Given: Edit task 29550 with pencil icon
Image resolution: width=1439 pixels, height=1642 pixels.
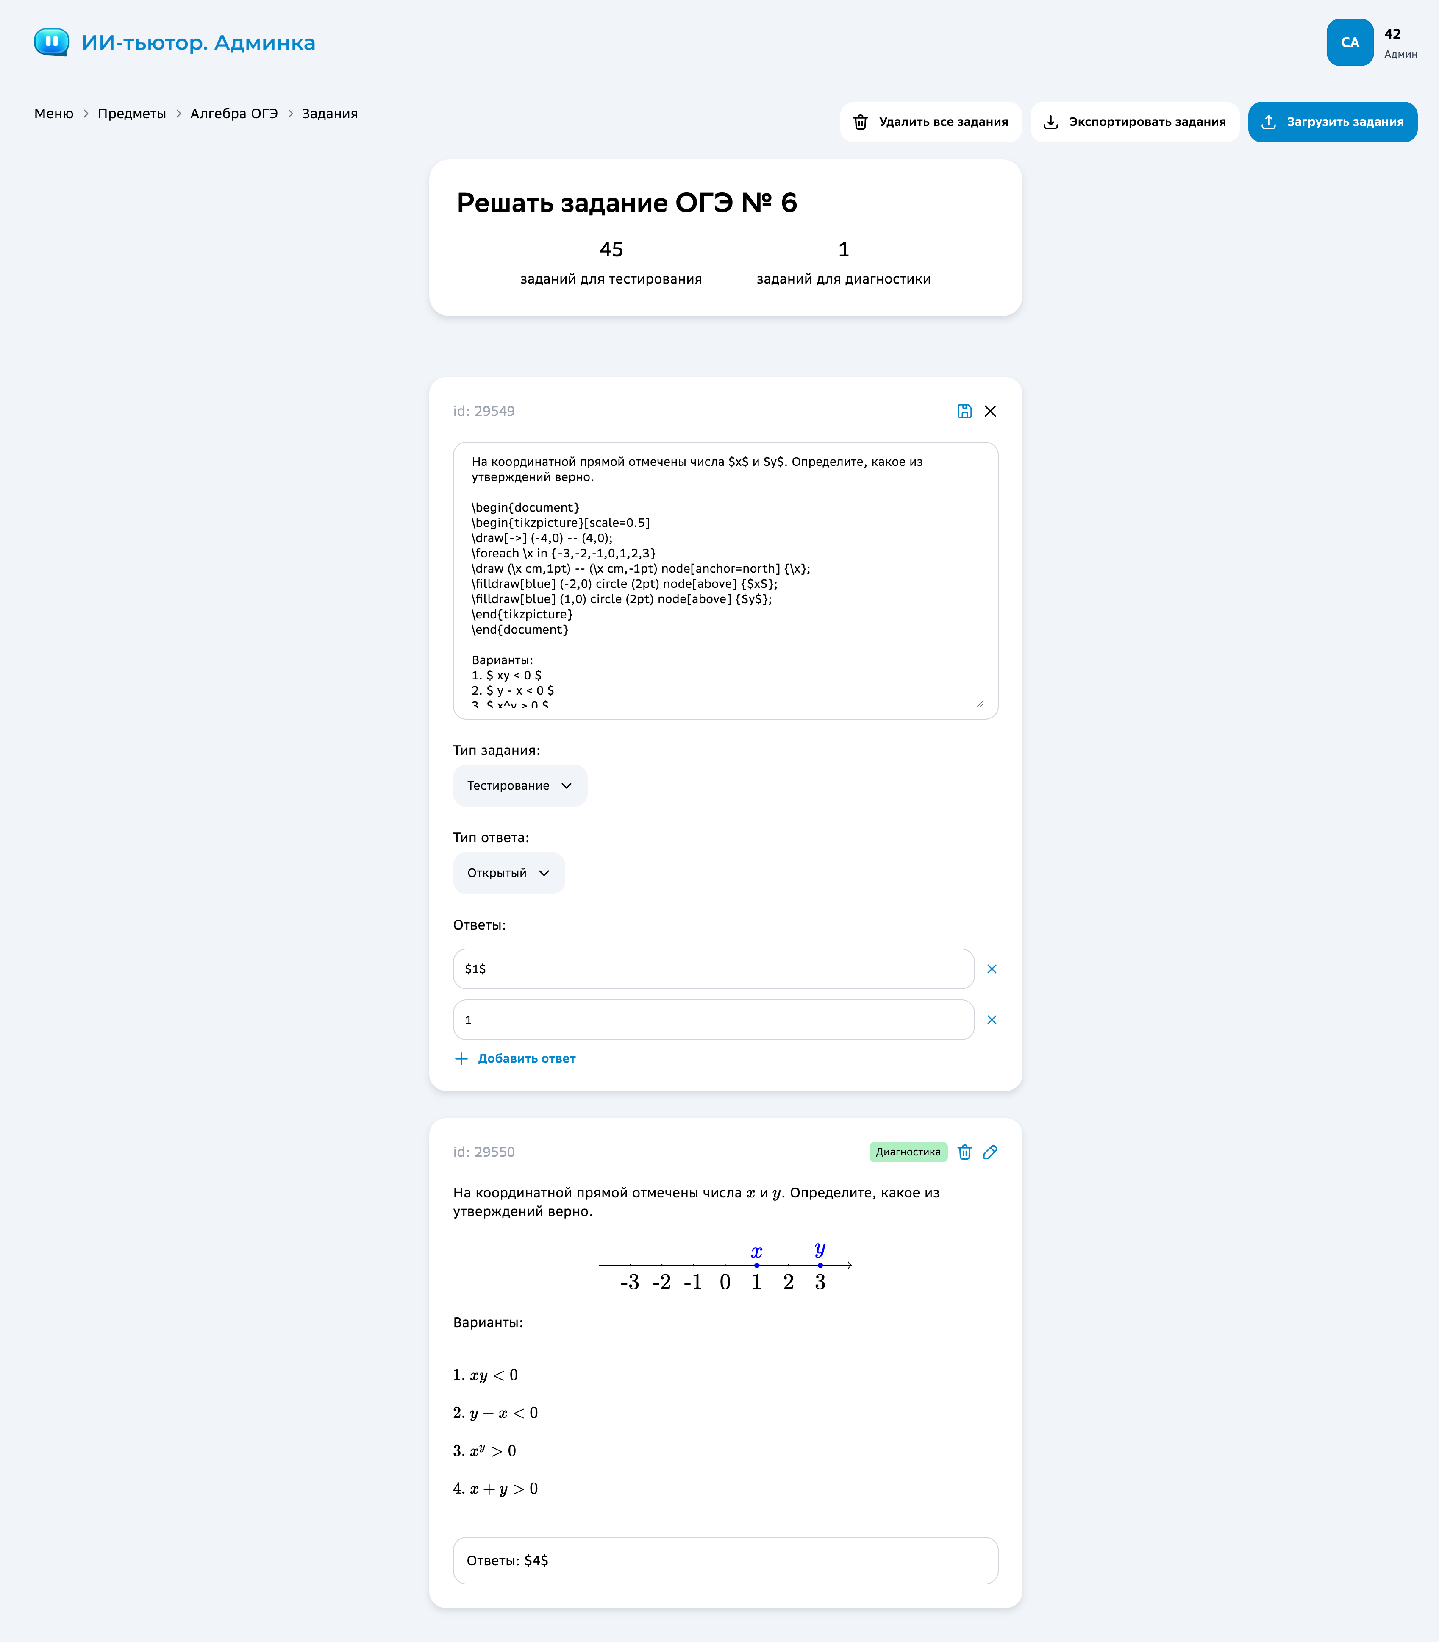Looking at the screenshot, I should point(990,1152).
